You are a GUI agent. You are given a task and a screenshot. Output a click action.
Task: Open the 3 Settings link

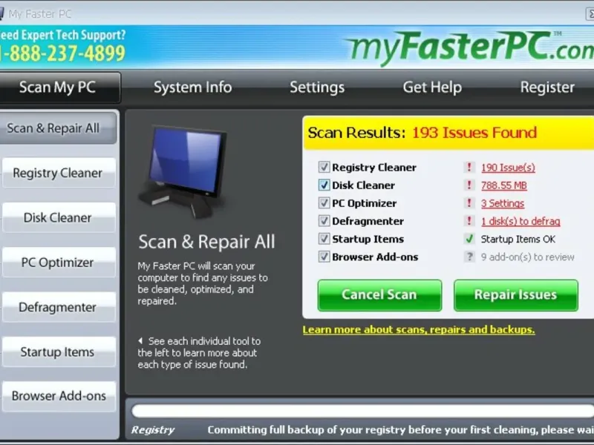(x=503, y=203)
